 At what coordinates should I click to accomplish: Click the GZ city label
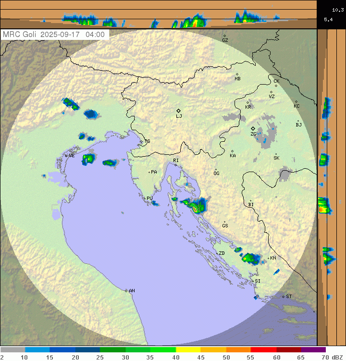[225, 40]
